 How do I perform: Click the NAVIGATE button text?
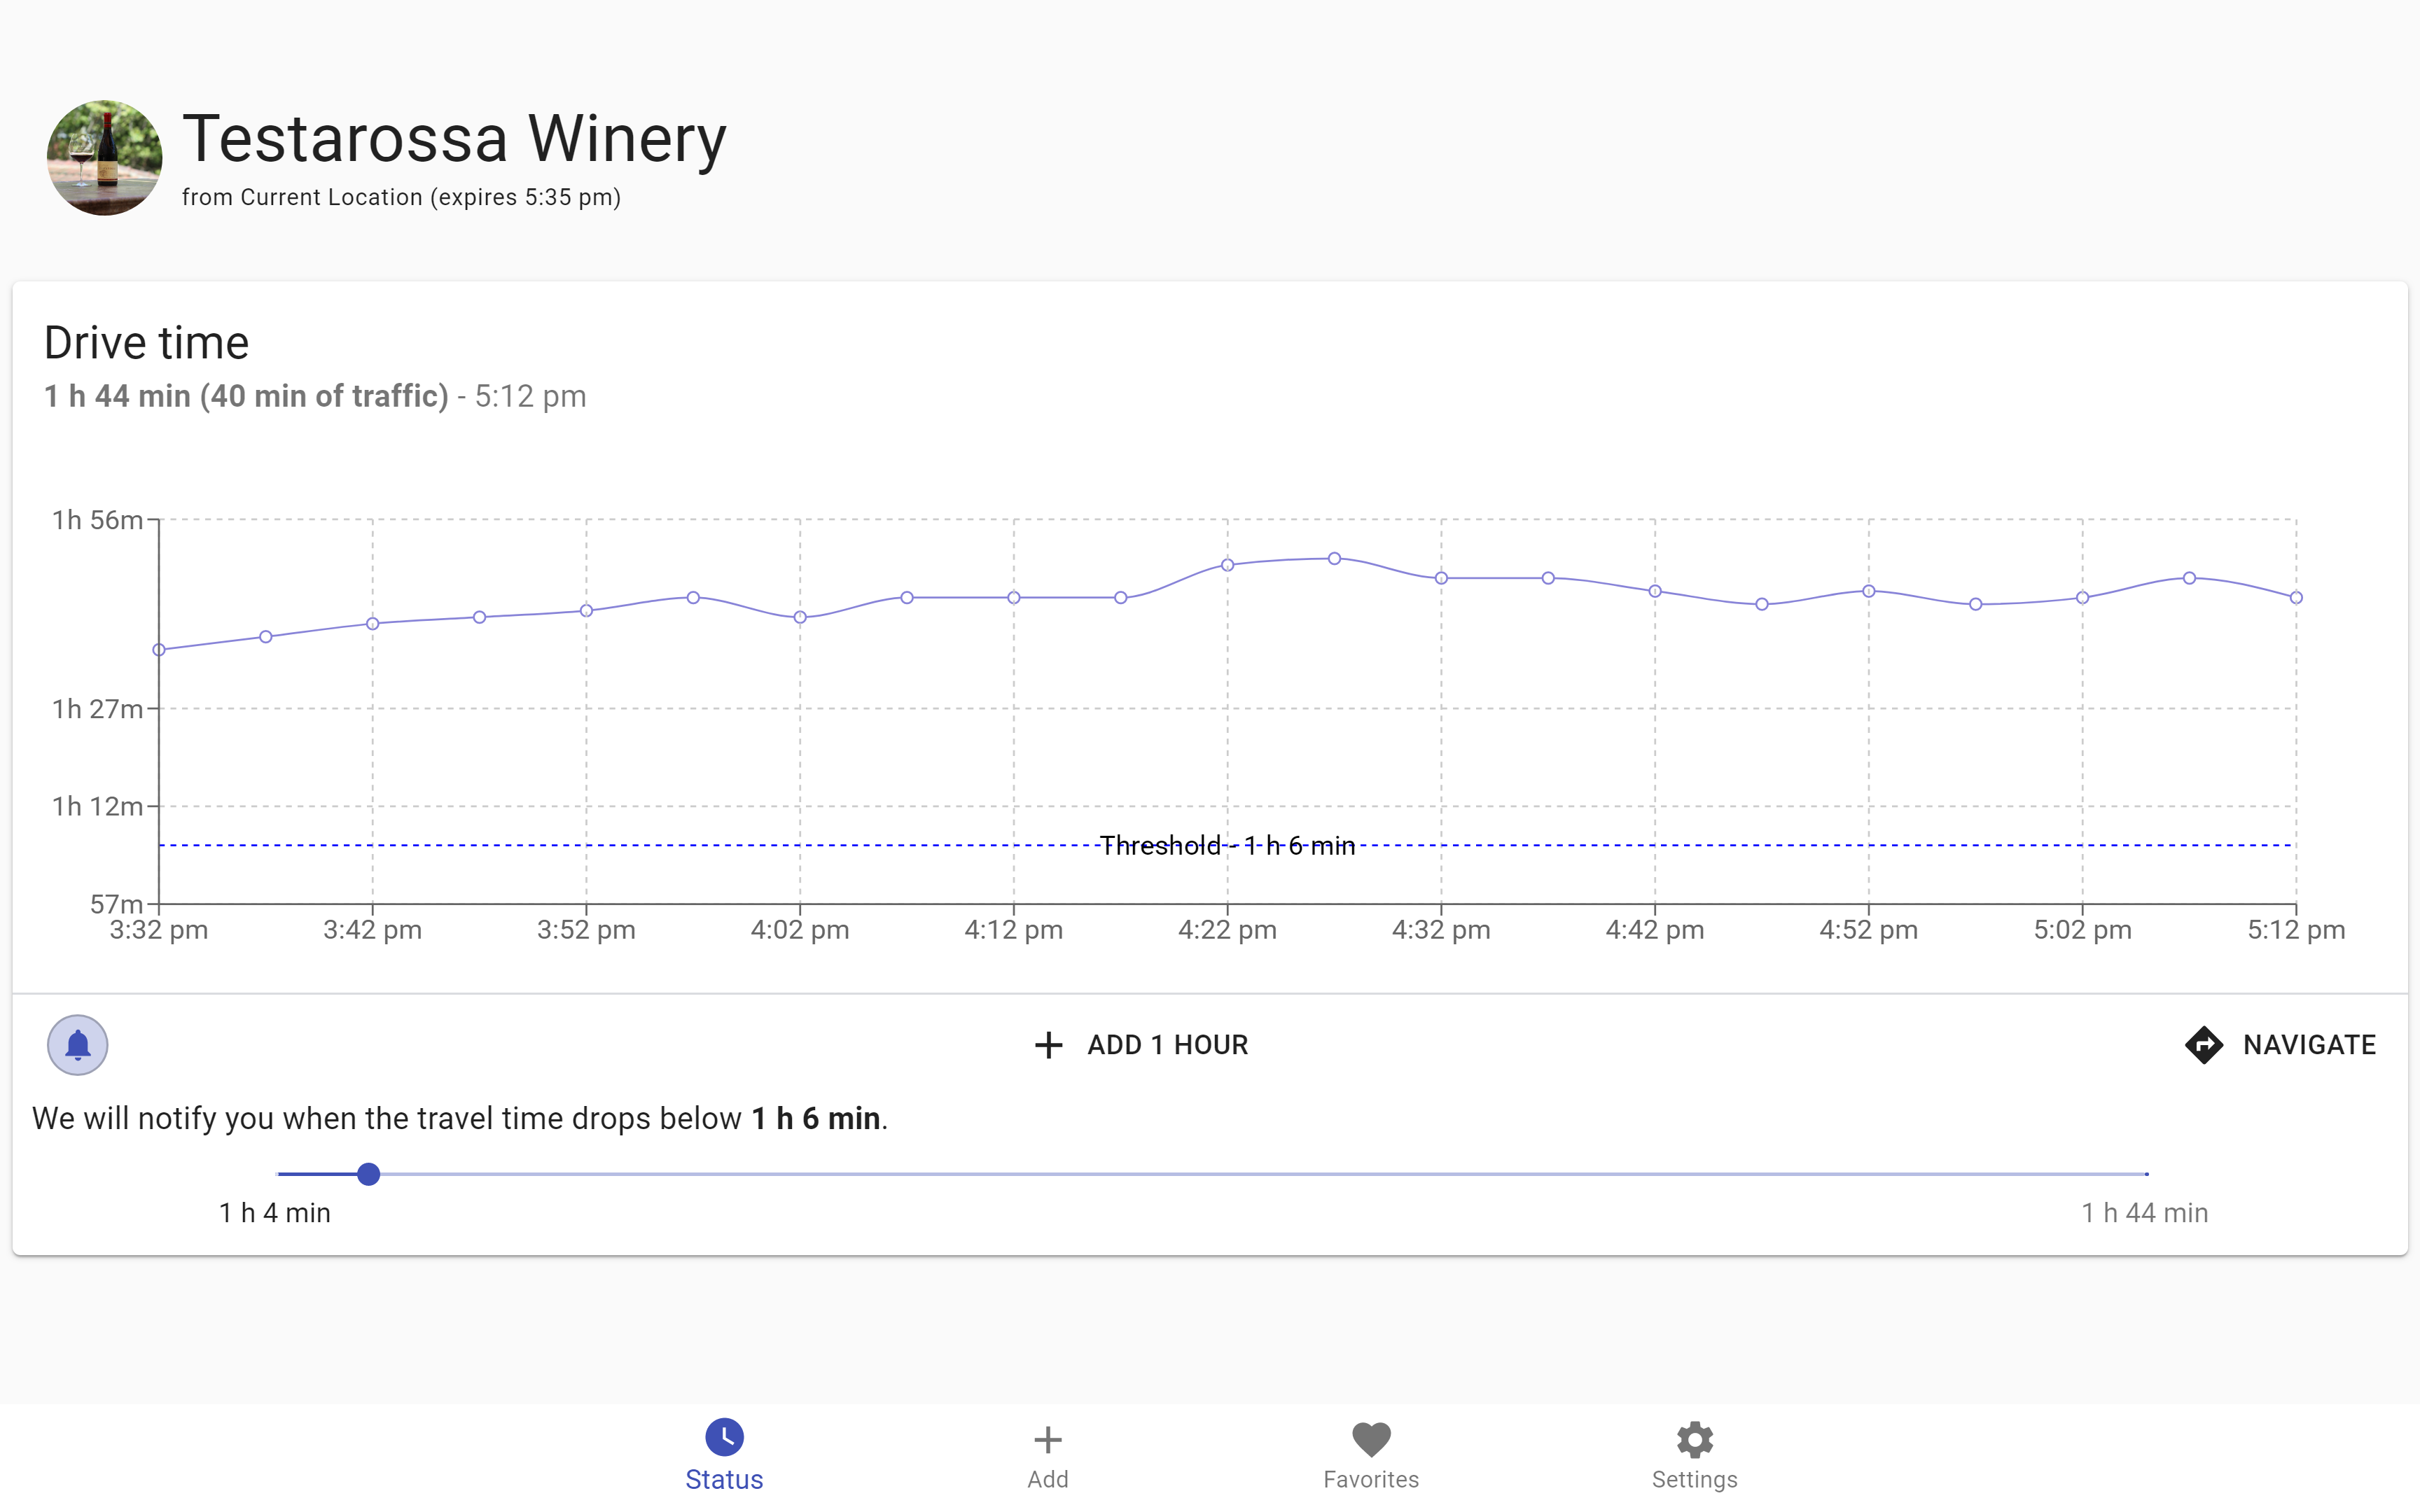coord(2309,1045)
